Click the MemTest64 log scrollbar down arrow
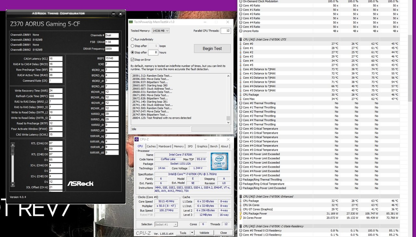 (x=228, y=123)
